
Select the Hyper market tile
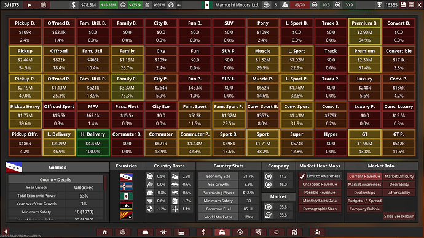click(331, 143)
